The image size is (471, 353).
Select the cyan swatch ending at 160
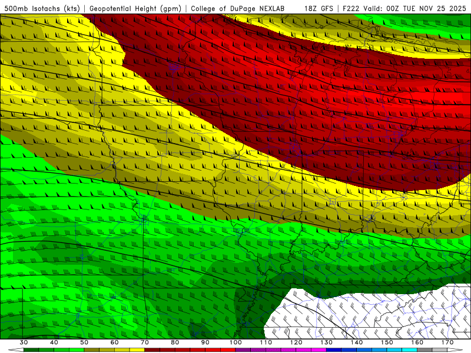(x=409, y=350)
